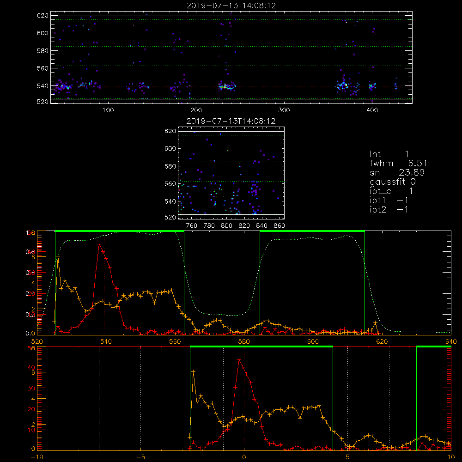Click x-axis label 10 in bottom plot
The width and height of the screenshot is (462, 462).
tap(451, 457)
